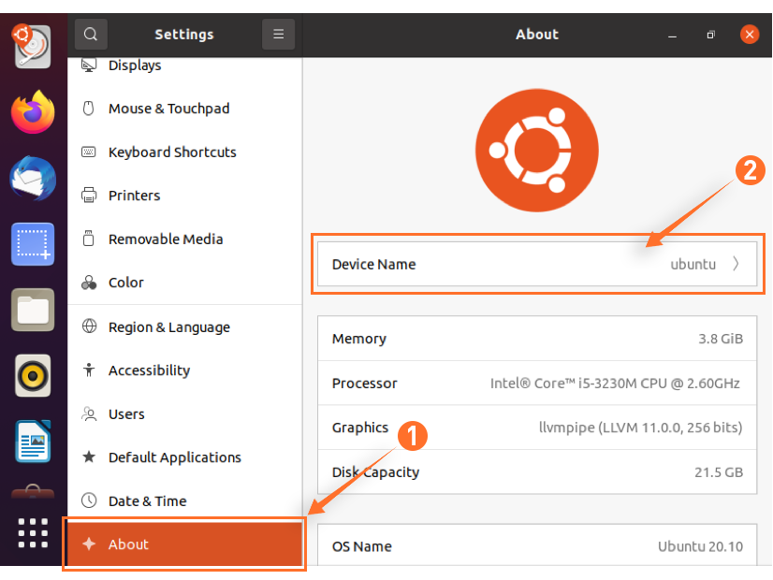Click the Default Applications star icon

[x=89, y=457]
